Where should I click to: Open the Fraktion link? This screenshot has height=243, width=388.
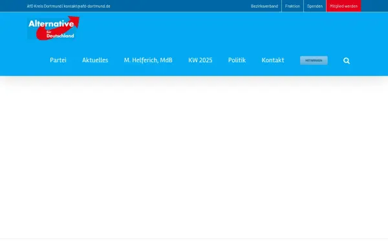(x=292, y=6)
